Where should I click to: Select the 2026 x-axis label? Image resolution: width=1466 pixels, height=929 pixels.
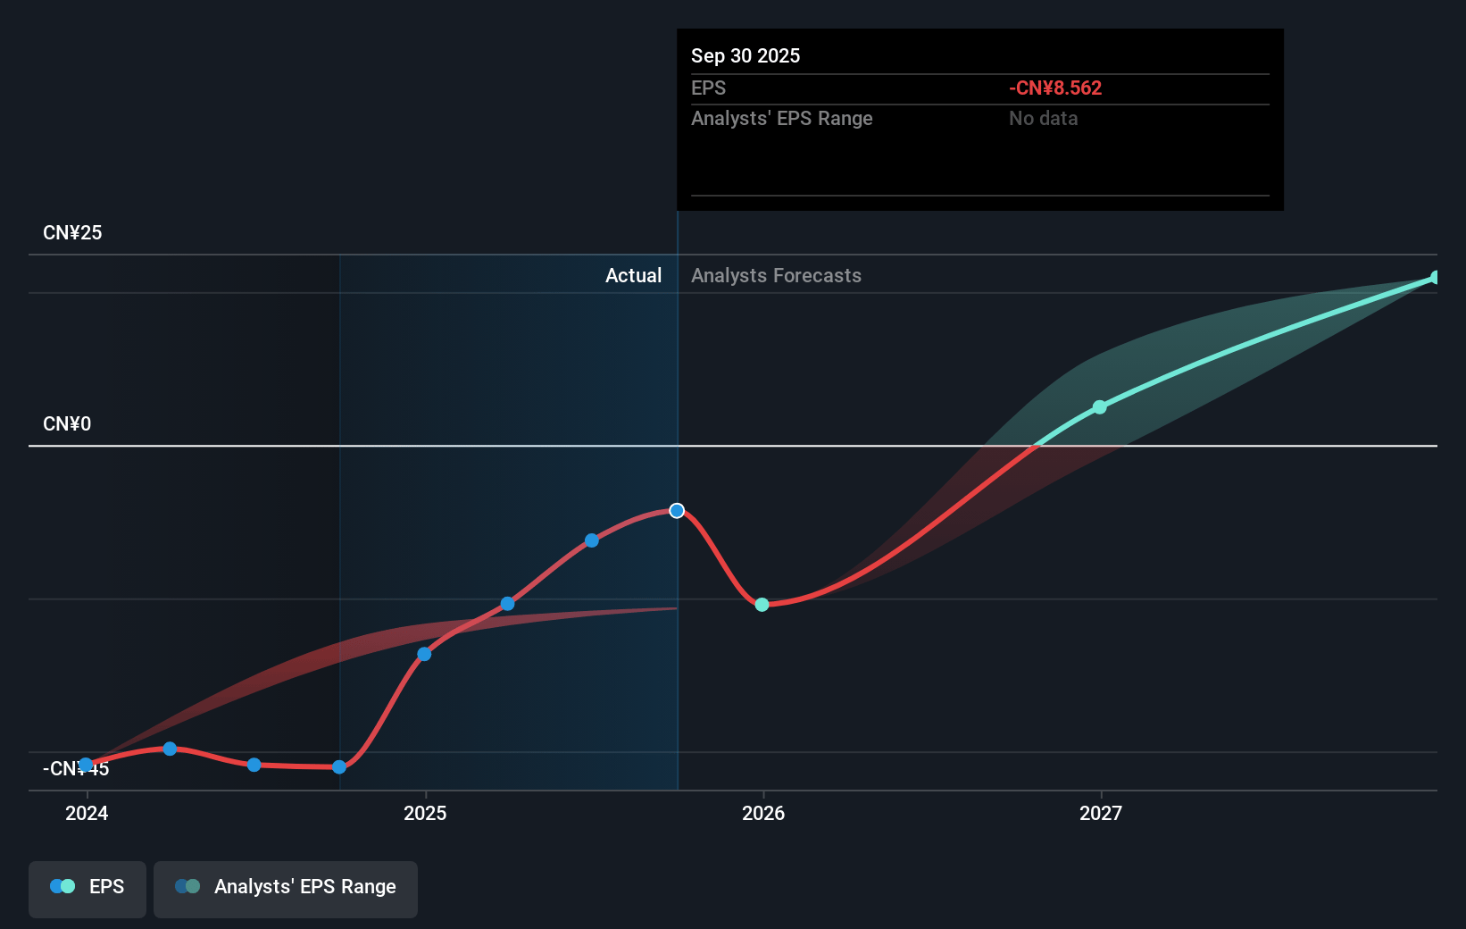point(763,813)
